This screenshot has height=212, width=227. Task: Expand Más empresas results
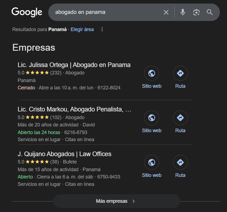point(117,201)
